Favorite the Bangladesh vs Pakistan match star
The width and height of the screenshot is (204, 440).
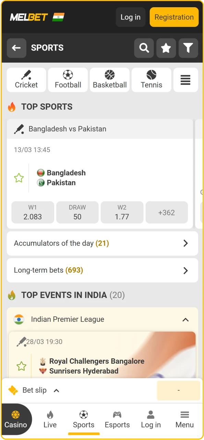[19, 178]
